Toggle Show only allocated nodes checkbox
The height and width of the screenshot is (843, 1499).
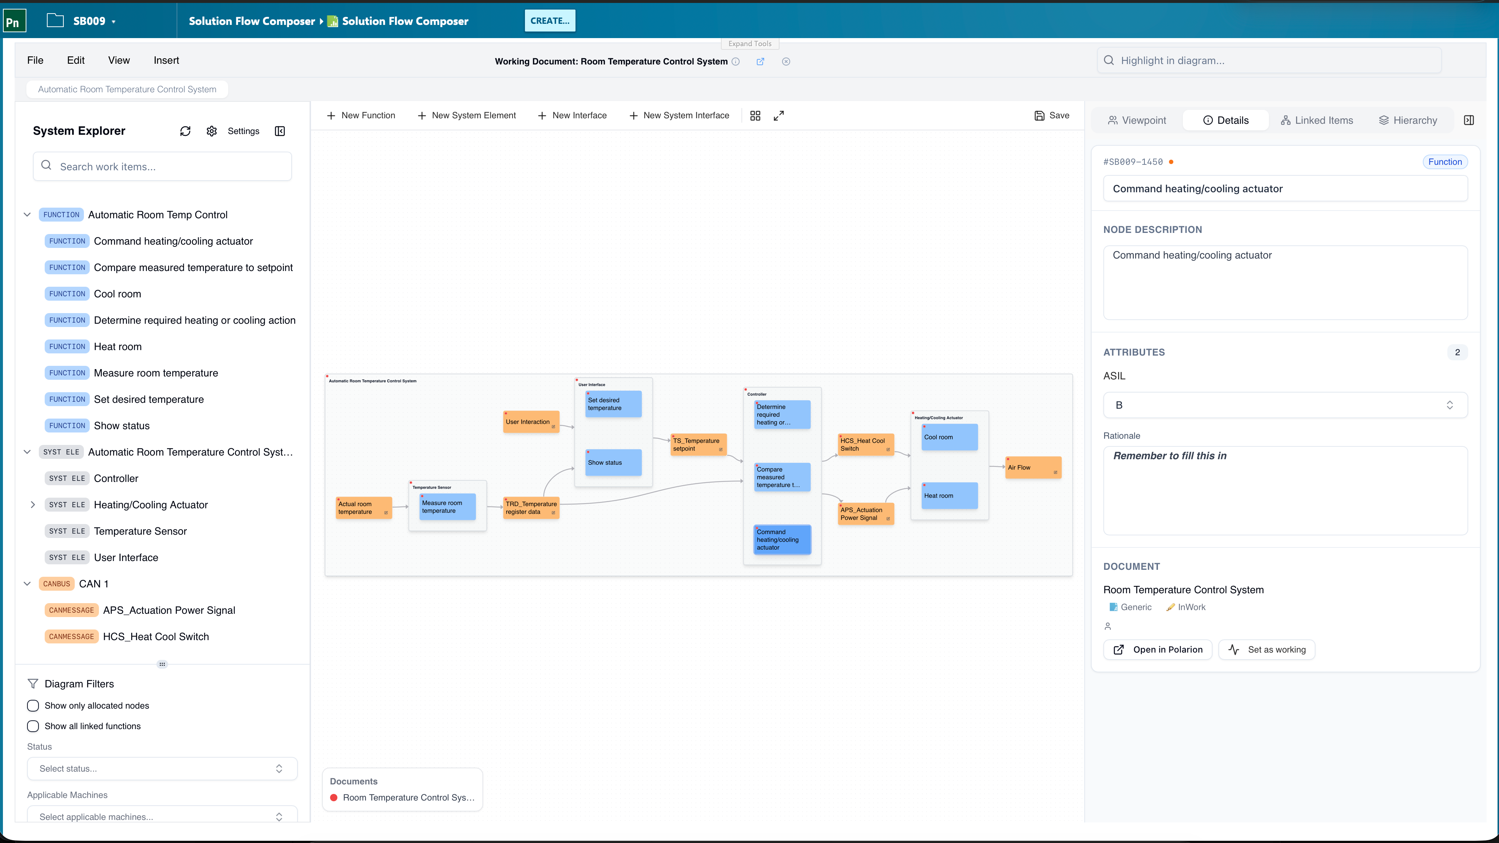(x=33, y=706)
